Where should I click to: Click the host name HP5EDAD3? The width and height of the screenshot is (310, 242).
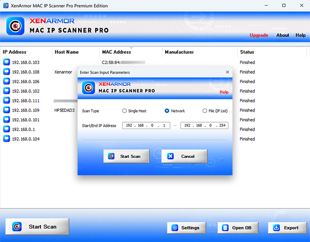point(64,110)
